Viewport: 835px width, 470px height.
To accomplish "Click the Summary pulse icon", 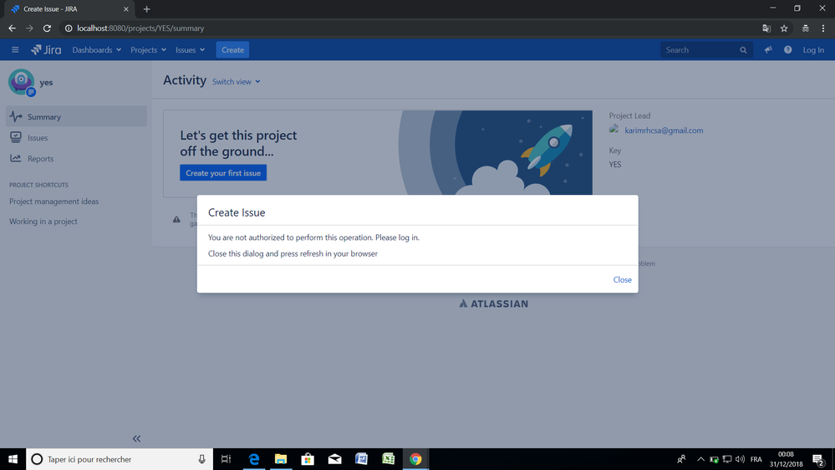I will coord(15,116).
